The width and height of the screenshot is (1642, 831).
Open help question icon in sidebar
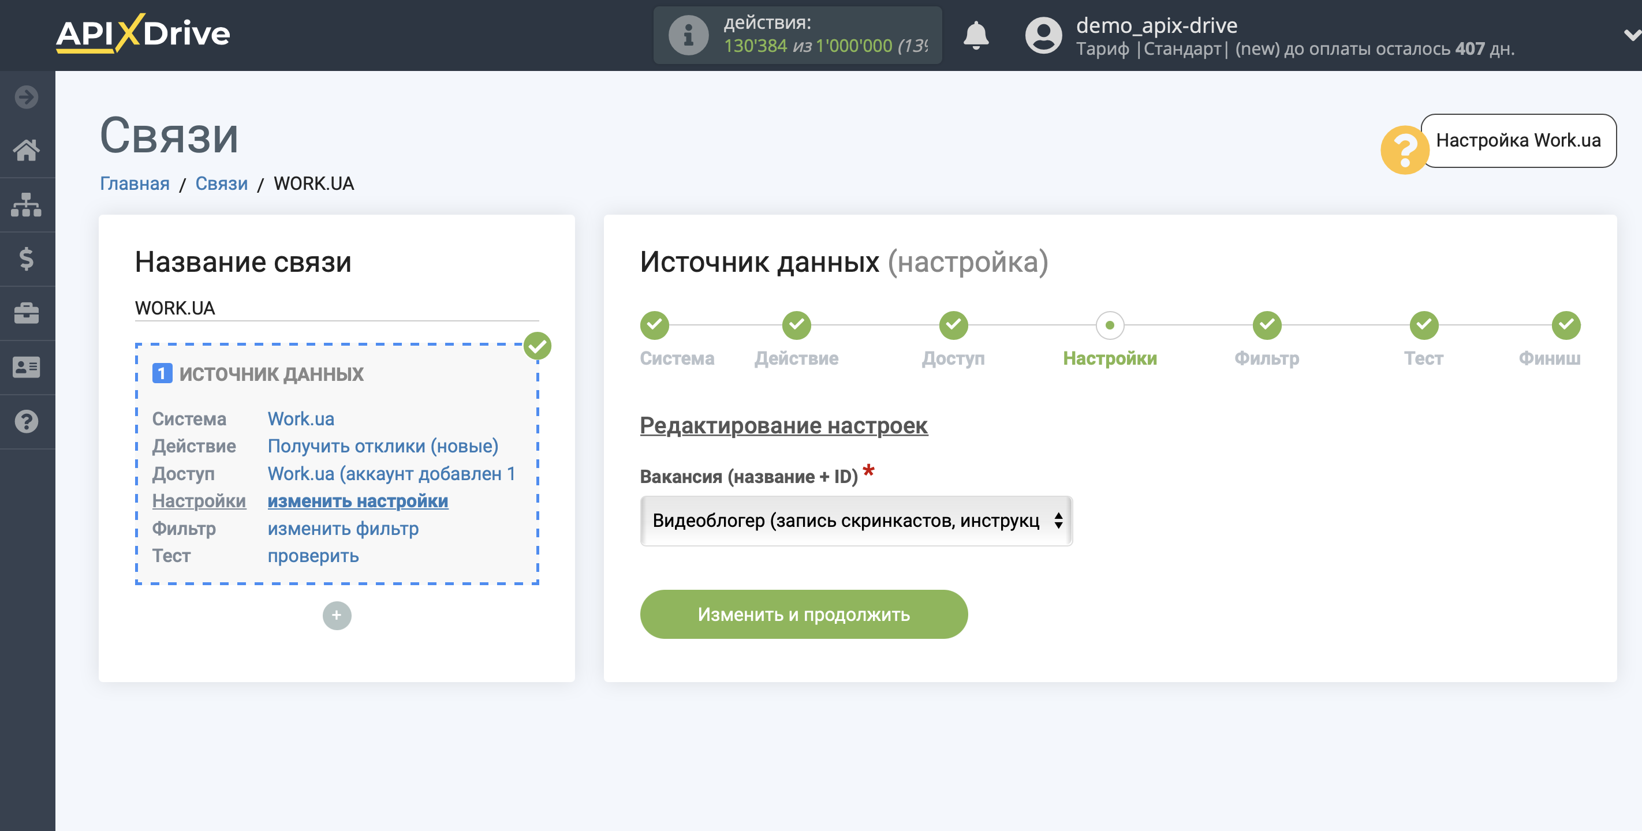(26, 421)
